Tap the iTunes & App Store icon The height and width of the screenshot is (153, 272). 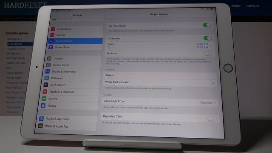[x=41, y=119]
